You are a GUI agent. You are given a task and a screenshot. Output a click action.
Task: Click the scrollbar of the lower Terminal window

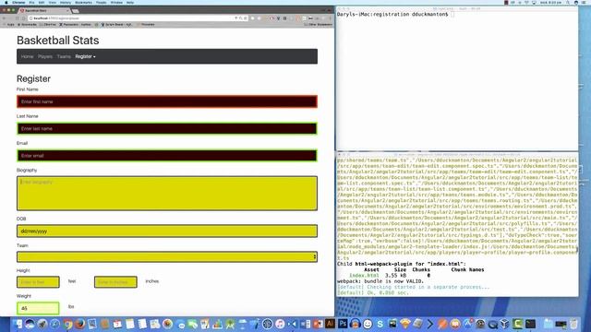tap(576, 250)
